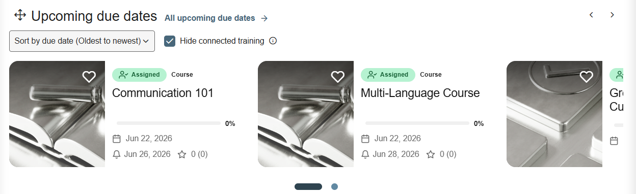
Task: Uncheck Hide connected training checkbox
Action: point(170,41)
